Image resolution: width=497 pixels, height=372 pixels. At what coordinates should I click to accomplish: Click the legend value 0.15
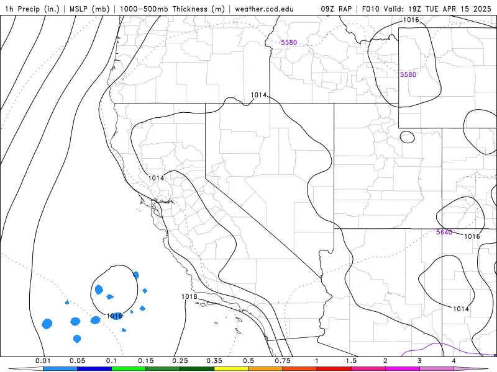tap(146, 361)
